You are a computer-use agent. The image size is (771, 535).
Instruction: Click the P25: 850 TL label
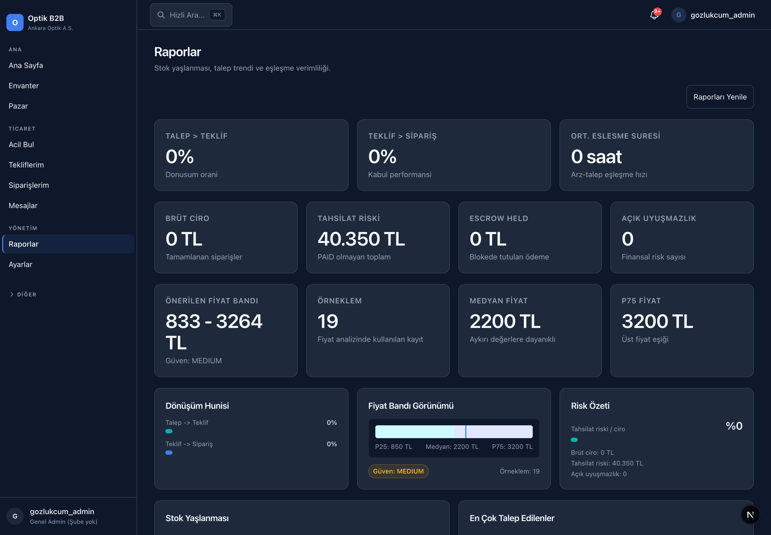[394, 447]
